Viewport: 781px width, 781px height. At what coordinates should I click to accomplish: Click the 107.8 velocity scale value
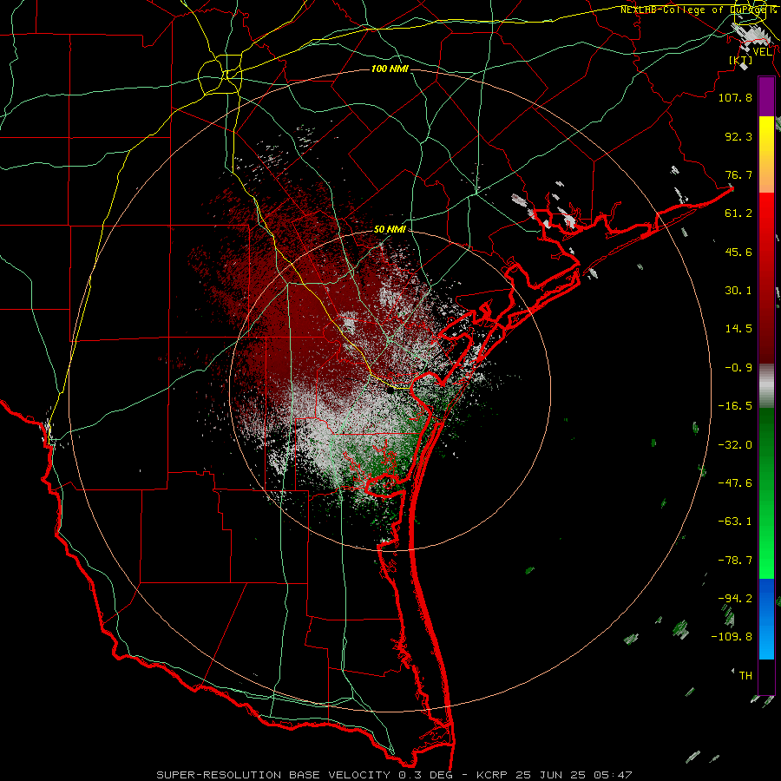pos(735,97)
